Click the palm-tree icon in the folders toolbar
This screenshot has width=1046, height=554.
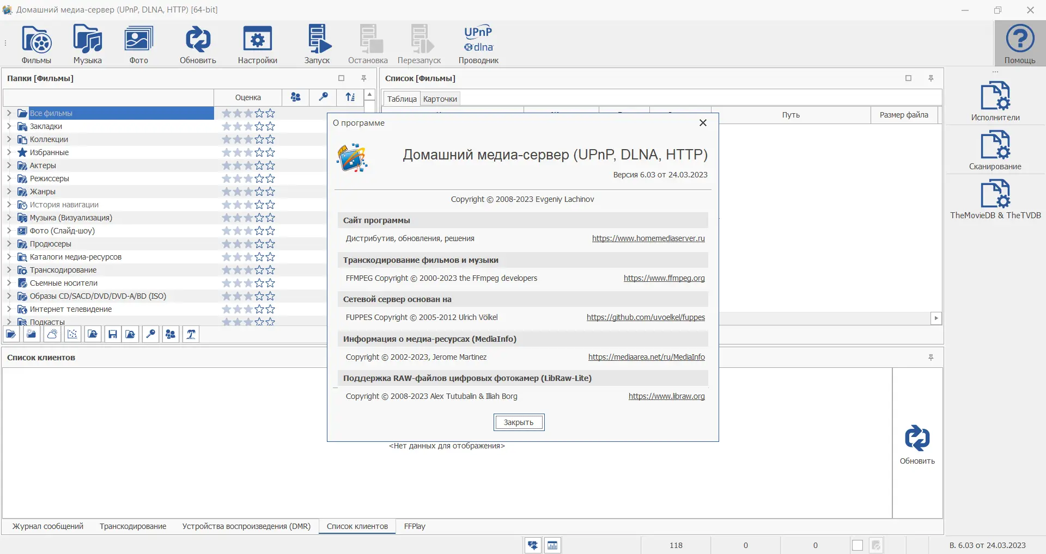191,334
